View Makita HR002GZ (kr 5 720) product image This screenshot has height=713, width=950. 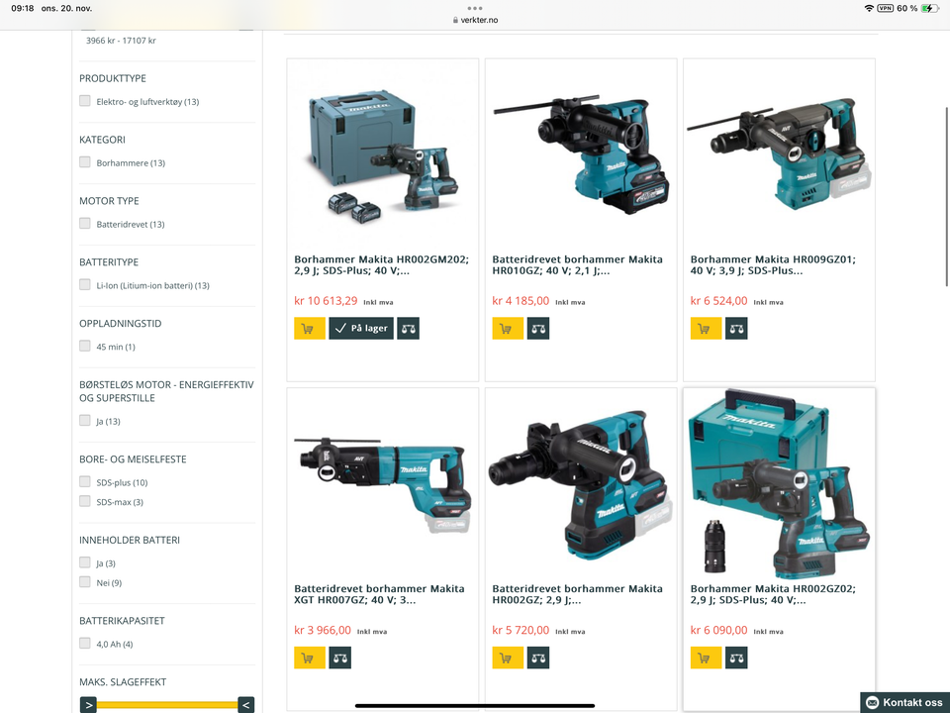(x=581, y=485)
